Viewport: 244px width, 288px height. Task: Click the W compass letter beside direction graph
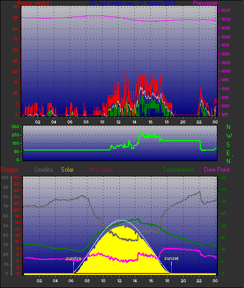pos(229,136)
